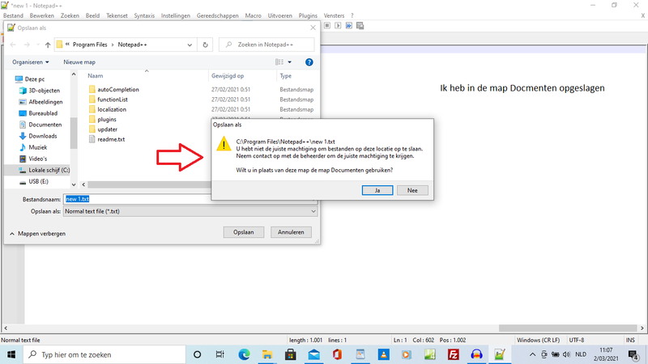The width and height of the screenshot is (648, 364).
Task: Click the stop macro recording toolbar icon
Action: point(327,26)
